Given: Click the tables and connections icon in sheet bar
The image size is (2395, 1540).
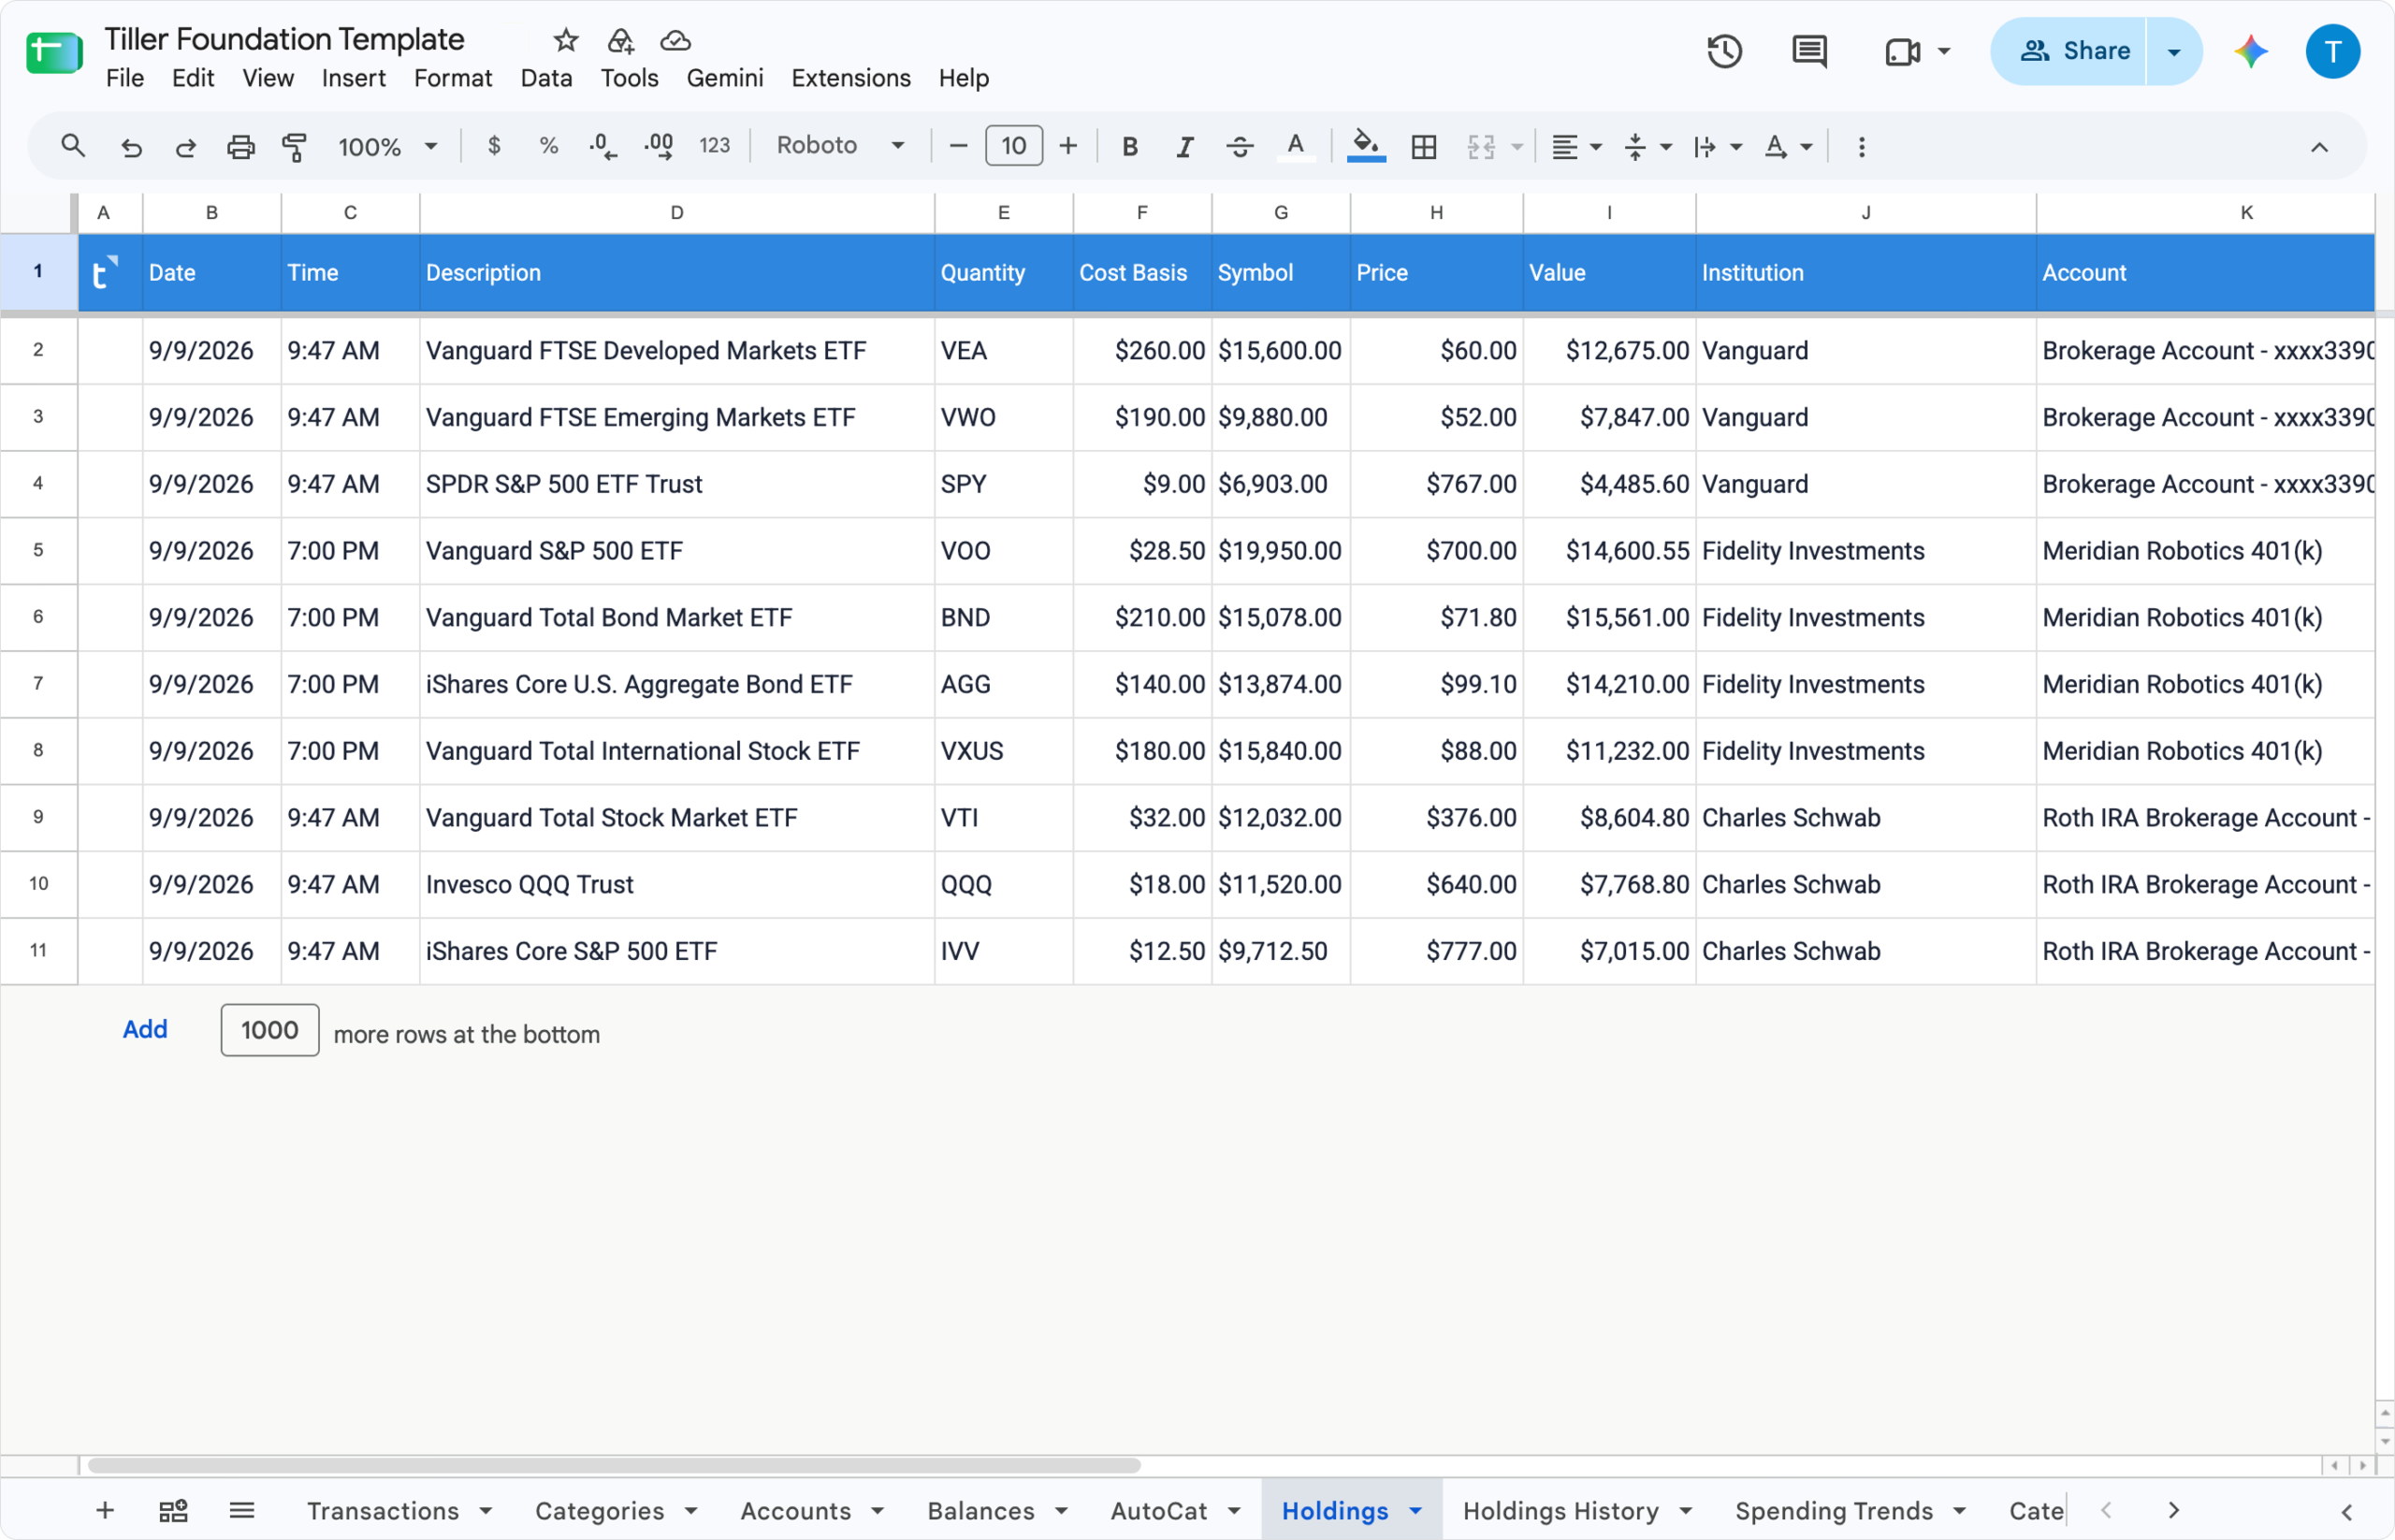Looking at the screenshot, I should click(173, 1510).
